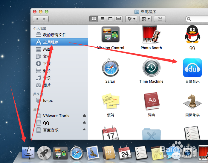Switch to list view

click(x=102, y=19)
